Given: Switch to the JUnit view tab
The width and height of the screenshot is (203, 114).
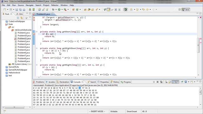Looking at the screenshot, I should pos(19,14).
